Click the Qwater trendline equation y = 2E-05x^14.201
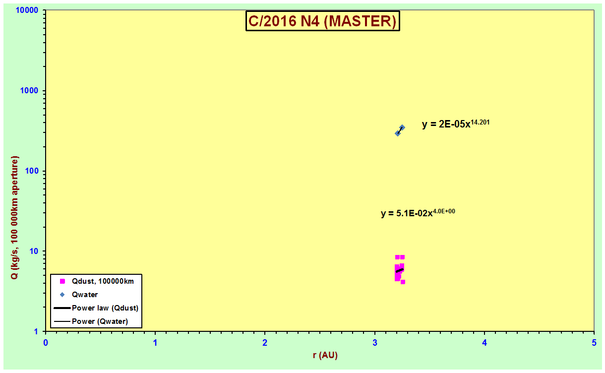This screenshot has width=605, height=373. click(456, 124)
